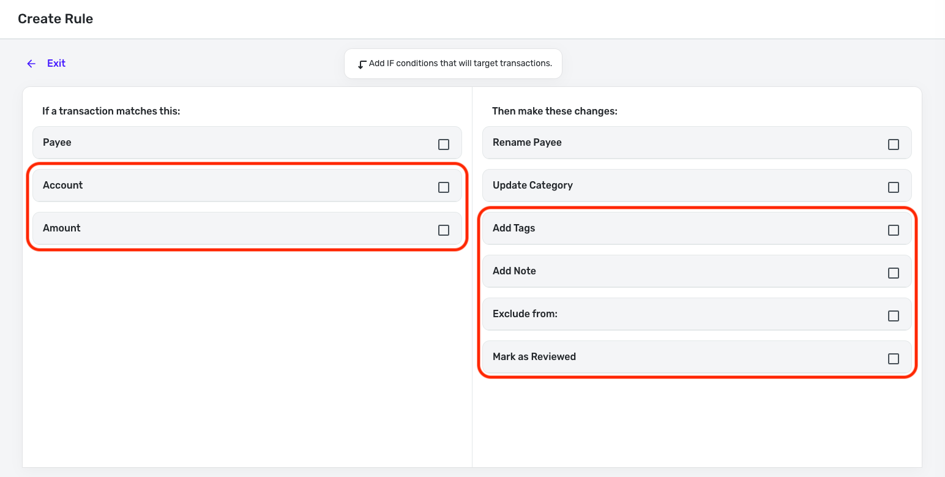Tick the Payee condition checkbox
945x477 pixels.
(444, 145)
